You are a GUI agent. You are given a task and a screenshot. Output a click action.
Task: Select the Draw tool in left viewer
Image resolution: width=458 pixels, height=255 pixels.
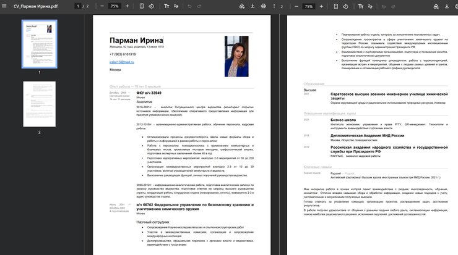176,6
